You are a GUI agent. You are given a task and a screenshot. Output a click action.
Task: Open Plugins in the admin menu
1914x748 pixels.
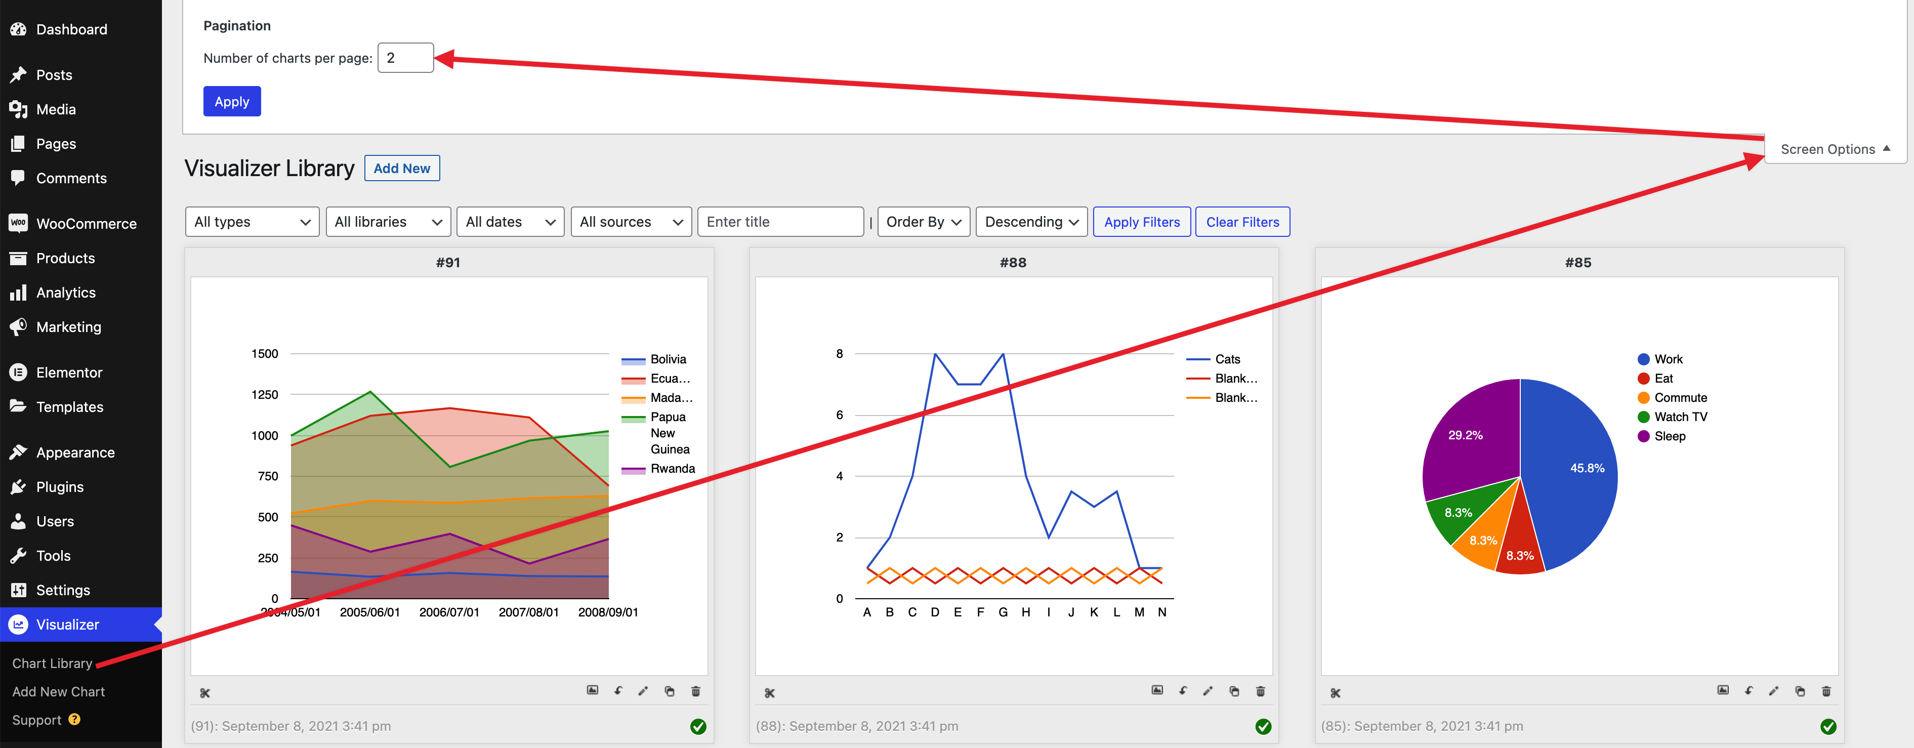point(81,486)
